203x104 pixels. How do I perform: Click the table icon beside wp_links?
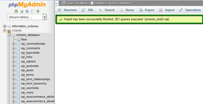18,57
